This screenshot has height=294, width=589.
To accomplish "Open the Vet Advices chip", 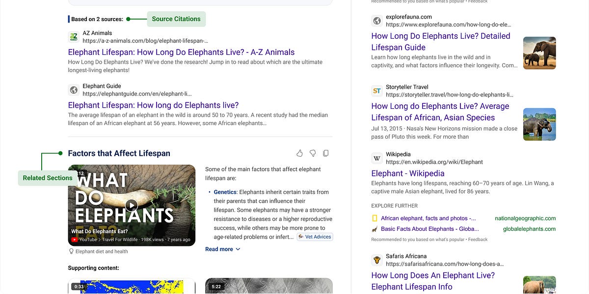I will pyautogui.click(x=315, y=236).
